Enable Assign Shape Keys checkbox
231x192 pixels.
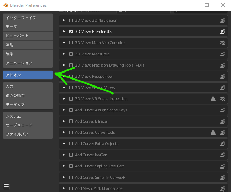coord(71,110)
